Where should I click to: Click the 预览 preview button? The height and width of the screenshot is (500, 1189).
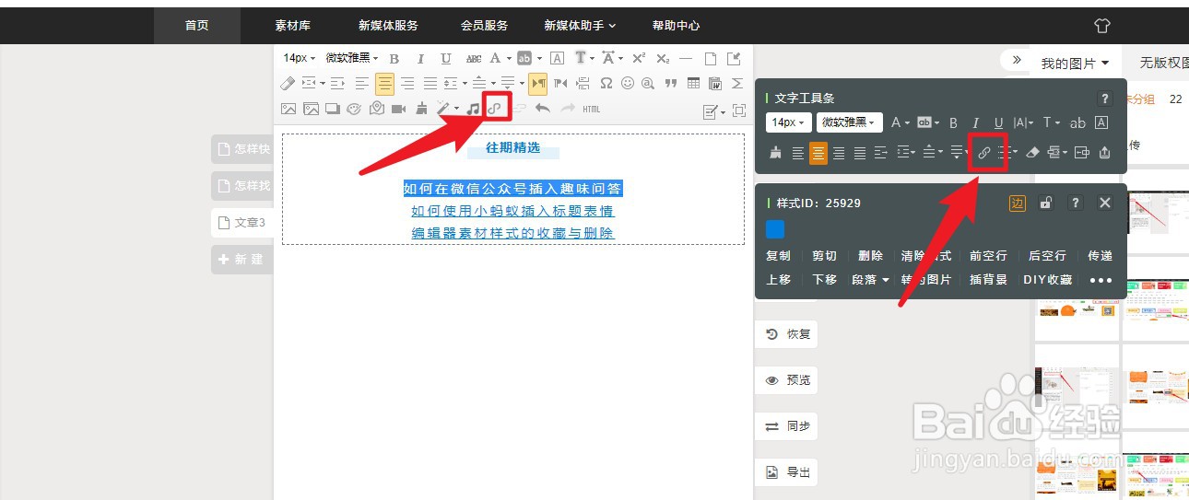(786, 380)
